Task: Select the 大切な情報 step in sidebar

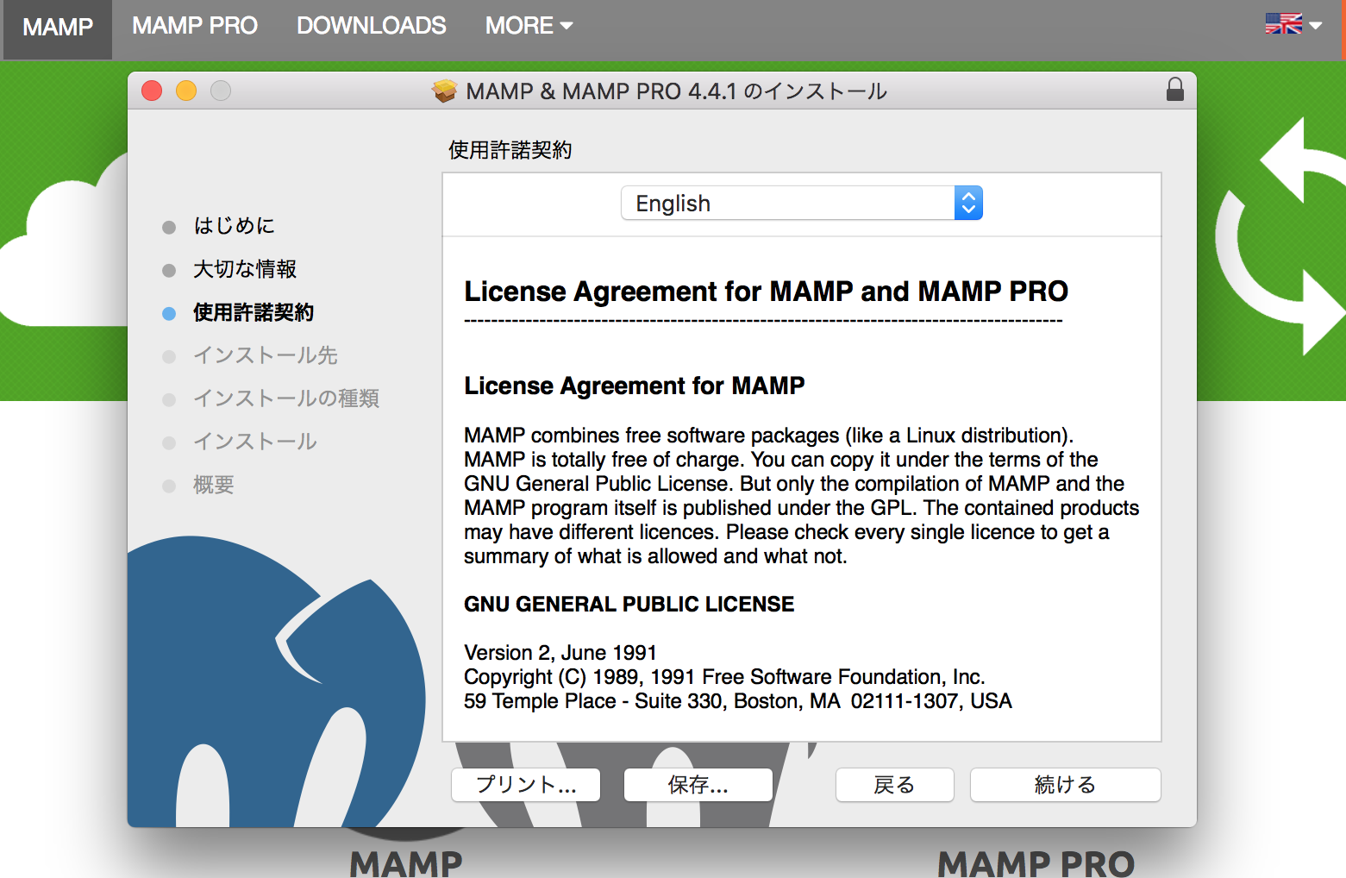Action: coord(245,269)
